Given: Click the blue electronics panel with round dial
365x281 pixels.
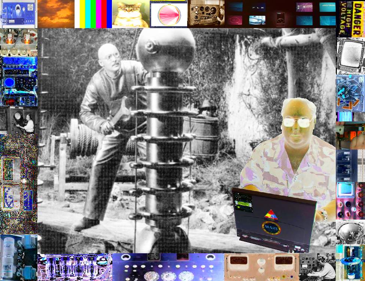Looking at the screenshot, I should (19, 81).
